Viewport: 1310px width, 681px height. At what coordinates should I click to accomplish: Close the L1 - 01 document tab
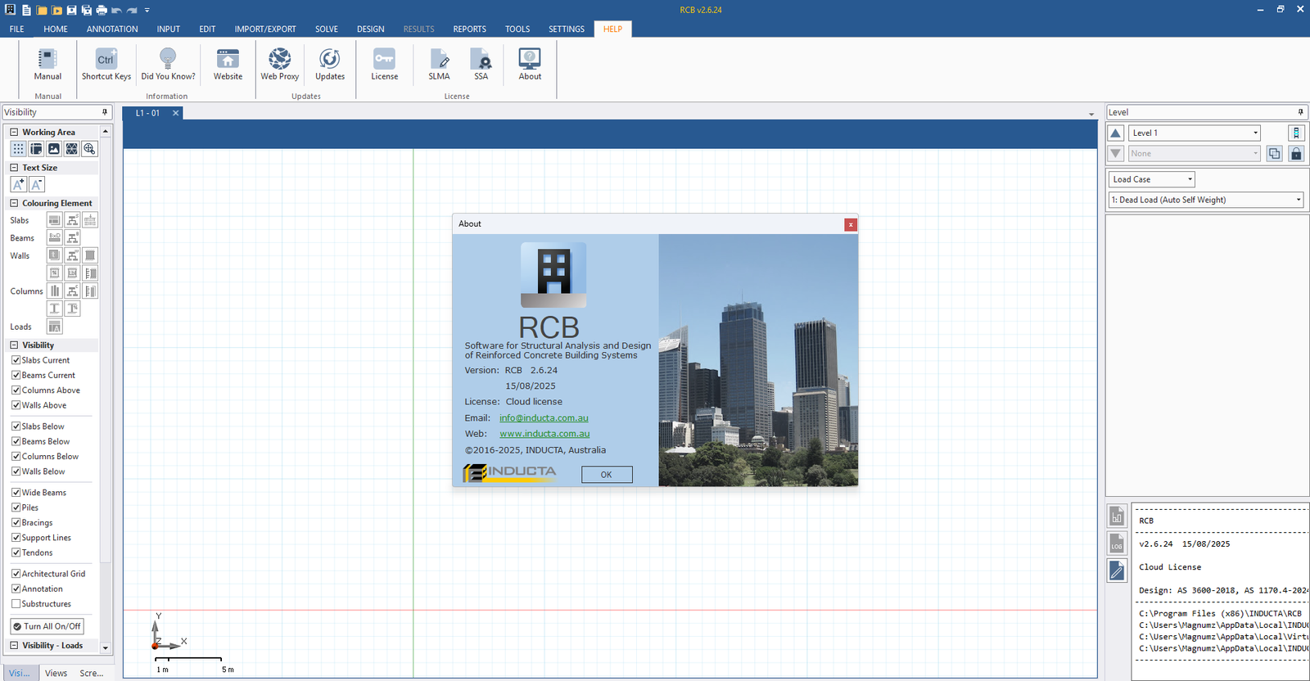pyautogui.click(x=175, y=113)
